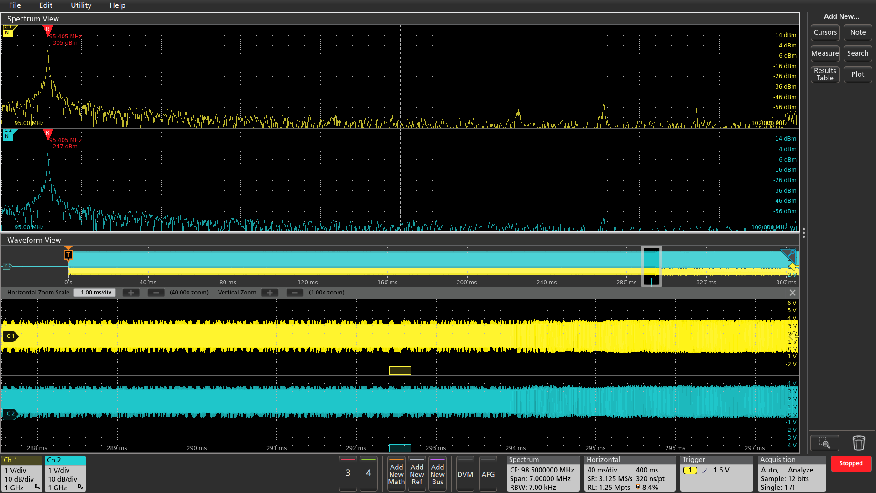Viewport: 876px width, 493px height.
Task: Open the AFG generator icon
Action: point(488,474)
